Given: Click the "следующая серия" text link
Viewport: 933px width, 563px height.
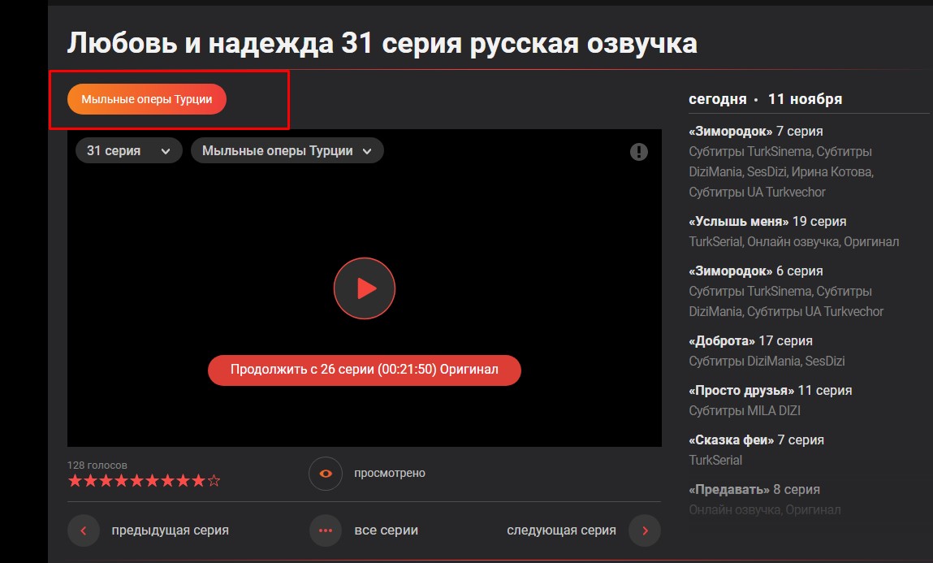Looking at the screenshot, I should (x=561, y=531).
